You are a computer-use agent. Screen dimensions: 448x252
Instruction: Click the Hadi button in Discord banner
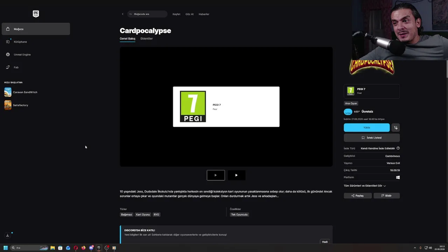(x=325, y=242)
